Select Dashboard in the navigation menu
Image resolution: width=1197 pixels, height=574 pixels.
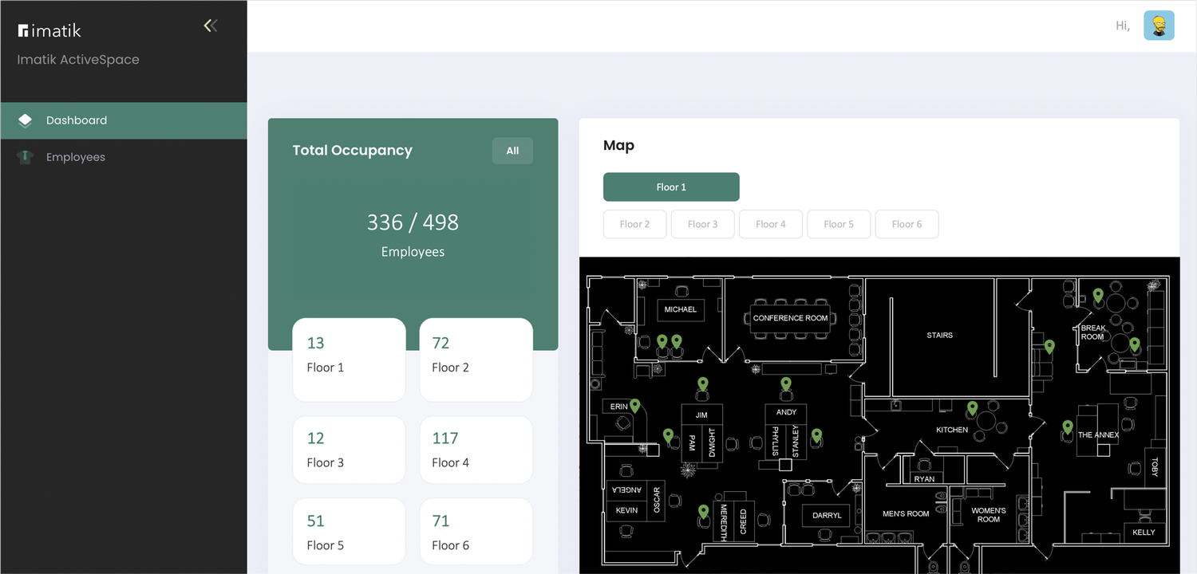[x=77, y=120]
